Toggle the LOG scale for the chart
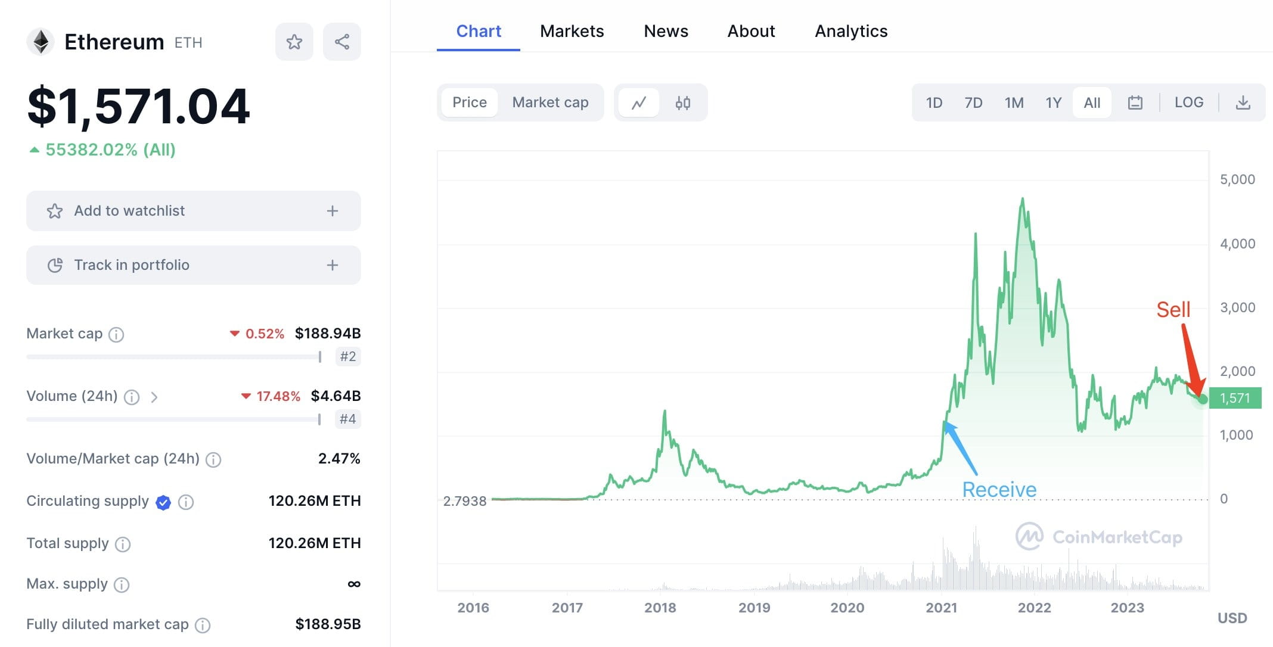This screenshot has height=647, width=1273. pos(1189,102)
